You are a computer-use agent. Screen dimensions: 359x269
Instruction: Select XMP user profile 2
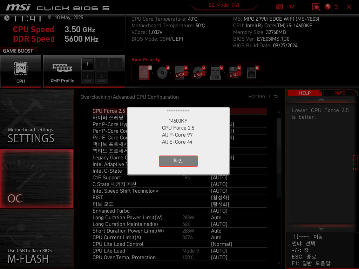101,78
